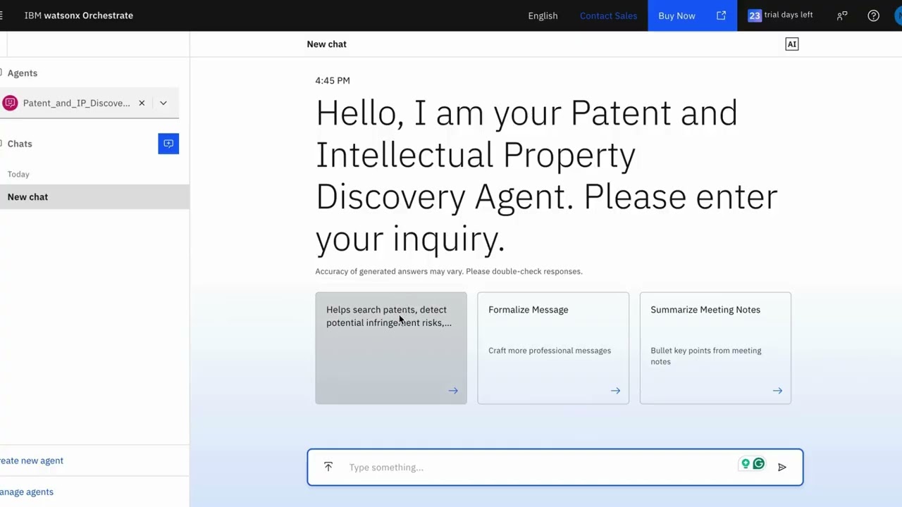Screen dimensions: 902x507
Task: Select the Formalize Message starter card
Action: click(553, 348)
